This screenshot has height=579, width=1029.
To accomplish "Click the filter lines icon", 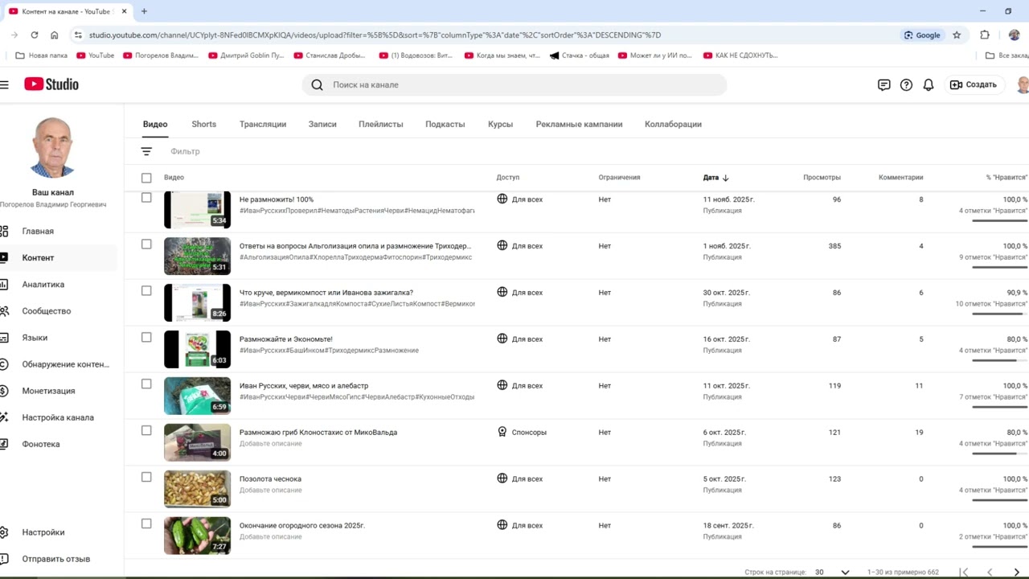I will coord(146,151).
